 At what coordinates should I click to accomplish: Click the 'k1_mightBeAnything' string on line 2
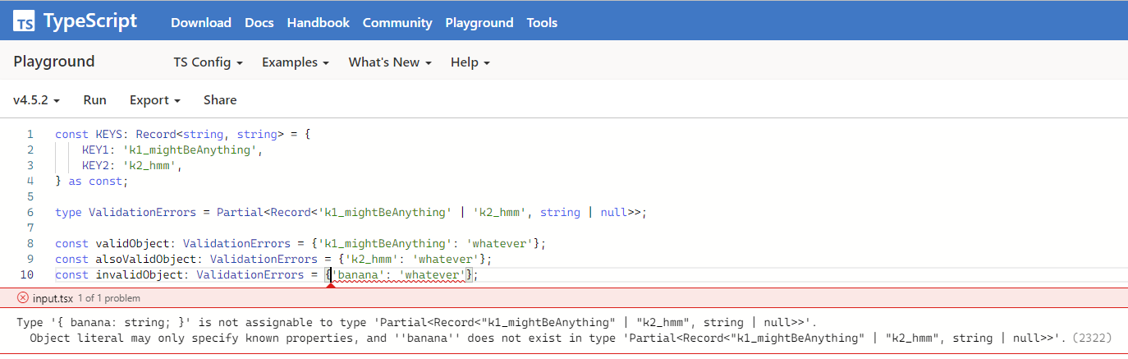coord(190,150)
